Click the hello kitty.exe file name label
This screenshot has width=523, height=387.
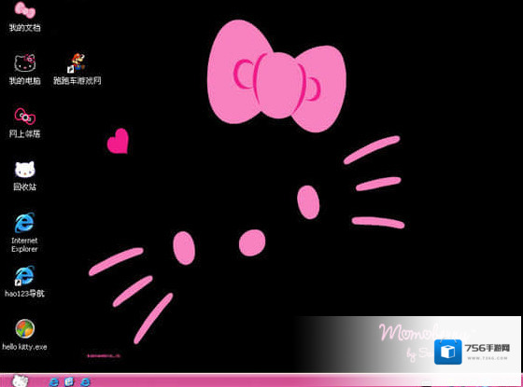click(24, 347)
